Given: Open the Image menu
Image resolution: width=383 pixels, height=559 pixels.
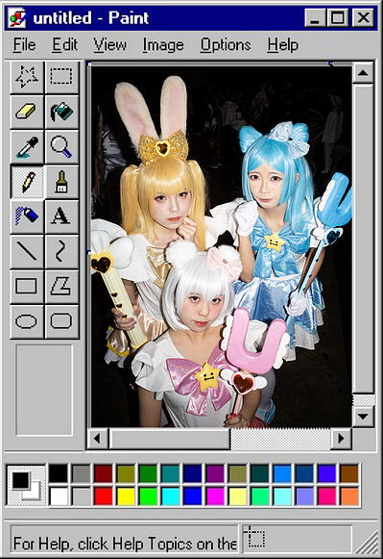Looking at the screenshot, I should click(x=163, y=45).
